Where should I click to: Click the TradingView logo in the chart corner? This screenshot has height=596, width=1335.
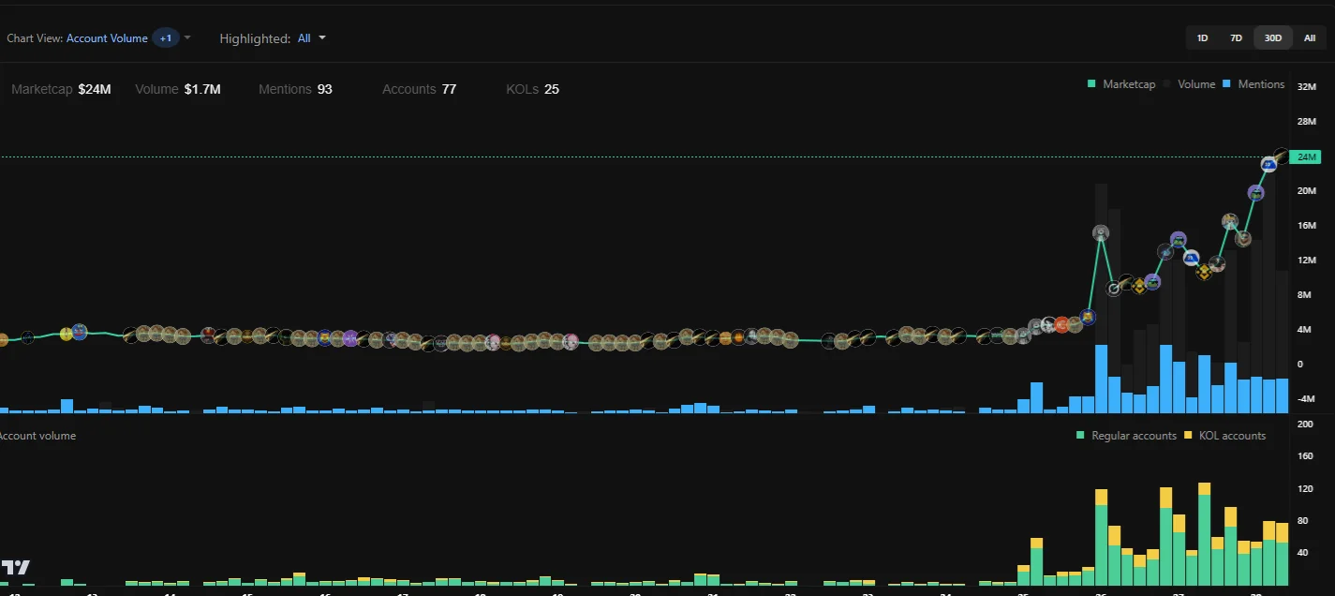point(15,567)
